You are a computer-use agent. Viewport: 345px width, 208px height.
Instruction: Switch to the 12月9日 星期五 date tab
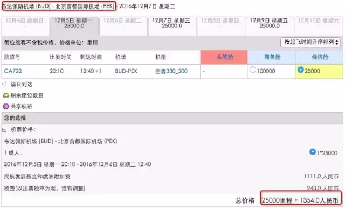pos(270,26)
